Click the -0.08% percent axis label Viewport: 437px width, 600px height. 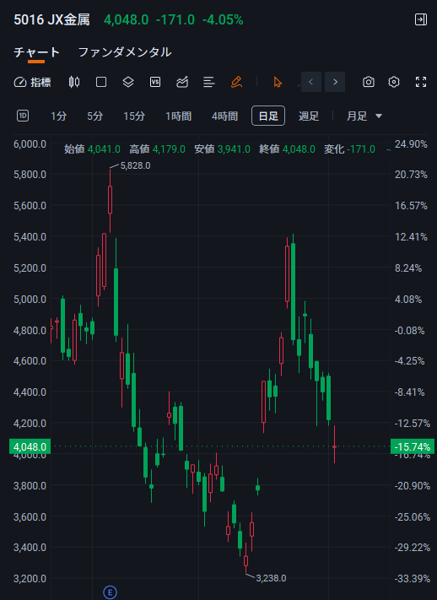[x=409, y=330]
